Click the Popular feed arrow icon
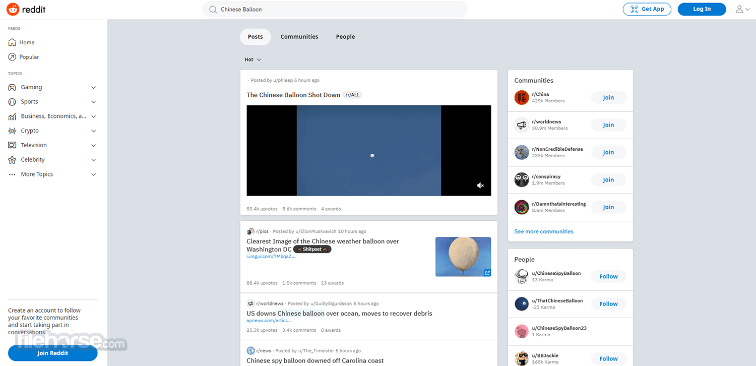Image resolution: width=756 pixels, height=366 pixels. [x=12, y=57]
